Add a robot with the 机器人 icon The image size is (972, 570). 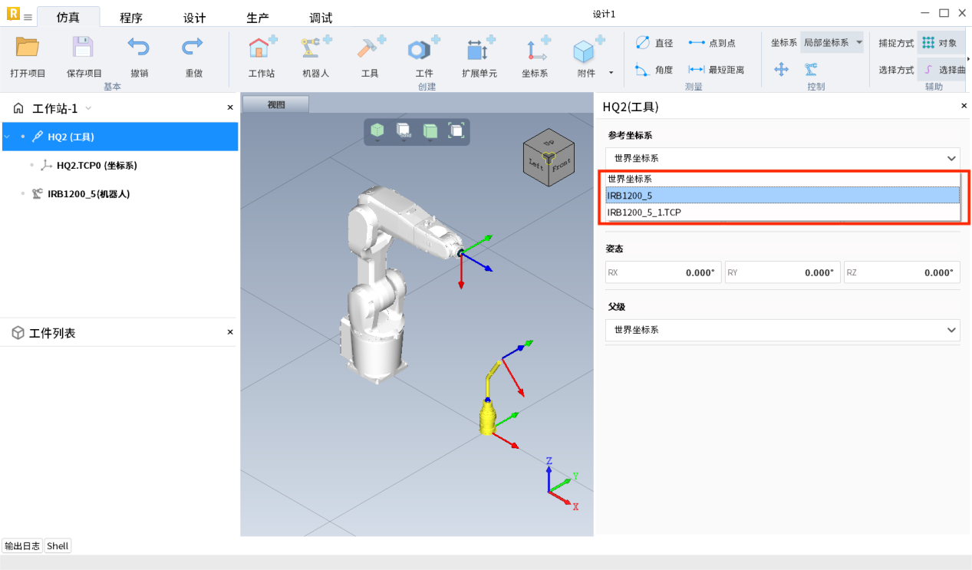[x=315, y=50]
